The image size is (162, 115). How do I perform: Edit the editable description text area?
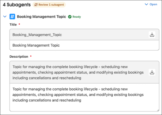tap(84, 97)
